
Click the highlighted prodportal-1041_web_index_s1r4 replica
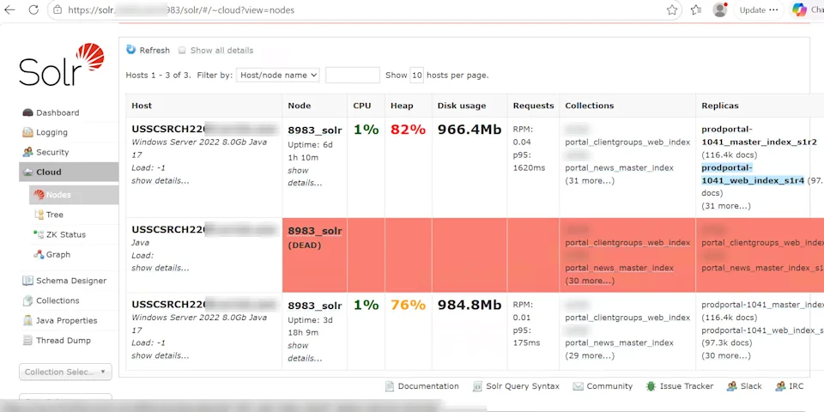[753, 174]
